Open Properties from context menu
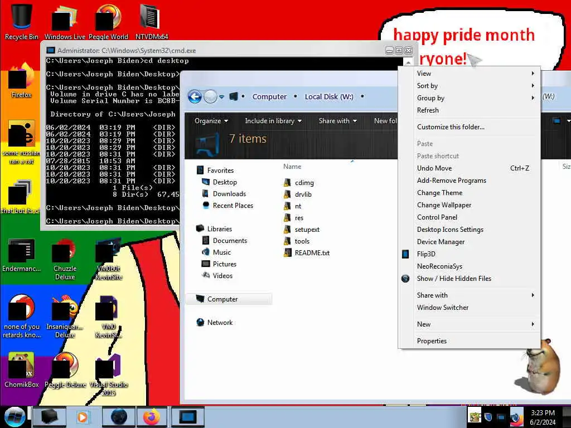Image resolution: width=571 pixels, height=428 pixels. (469, 341)
